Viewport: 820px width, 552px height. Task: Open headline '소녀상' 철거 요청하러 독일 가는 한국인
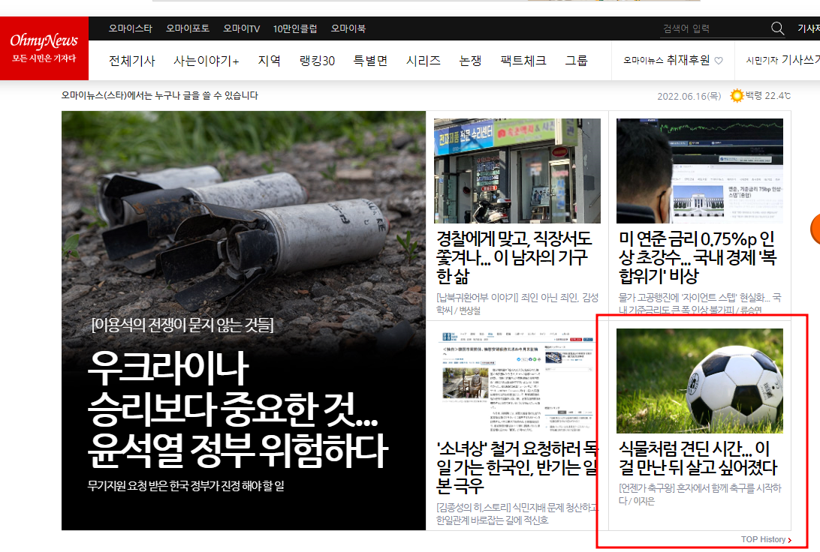click(517, 467)
